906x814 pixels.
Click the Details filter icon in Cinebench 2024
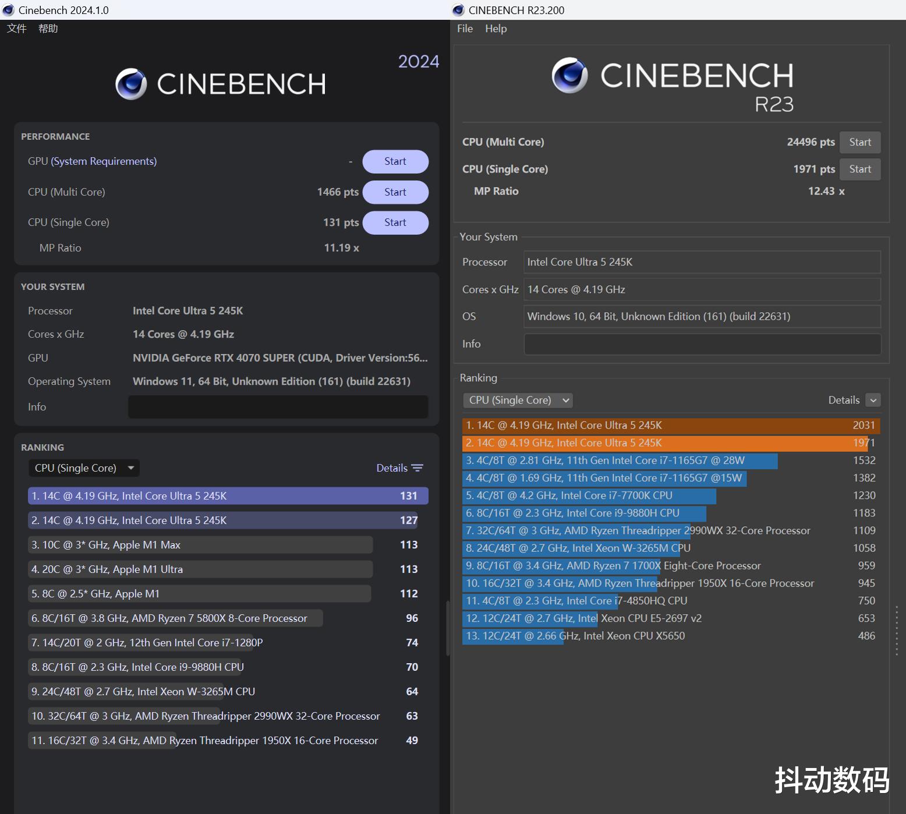[x=417, y=468]
